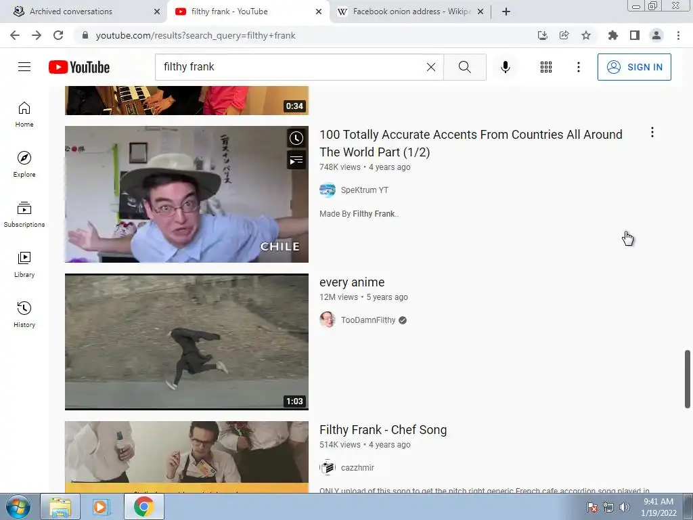Switch to Facebook onion address Wikipedia tab
693x520 pixels.
(411, 12)
